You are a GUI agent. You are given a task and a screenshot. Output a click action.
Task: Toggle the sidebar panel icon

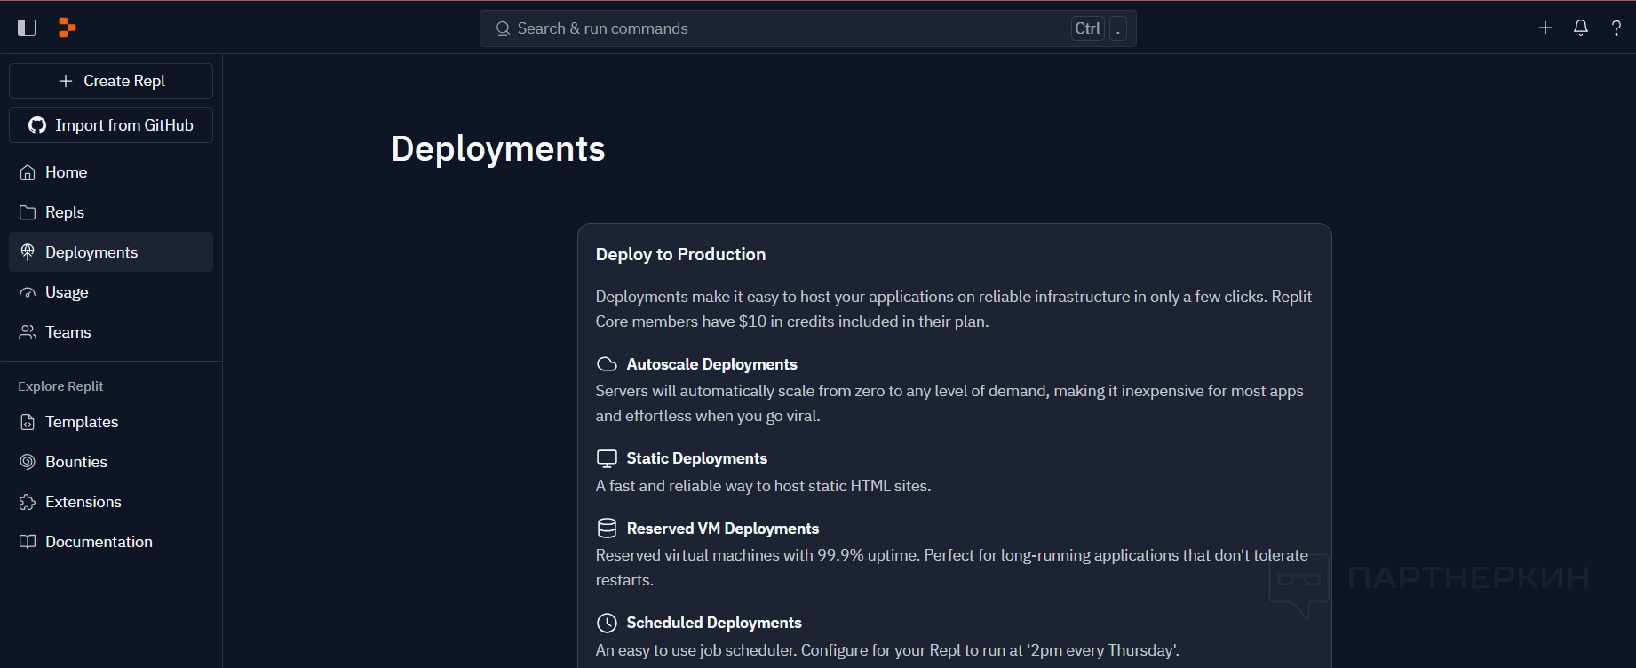[27, 28]
